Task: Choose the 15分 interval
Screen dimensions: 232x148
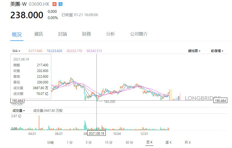Action: (109, 142)
